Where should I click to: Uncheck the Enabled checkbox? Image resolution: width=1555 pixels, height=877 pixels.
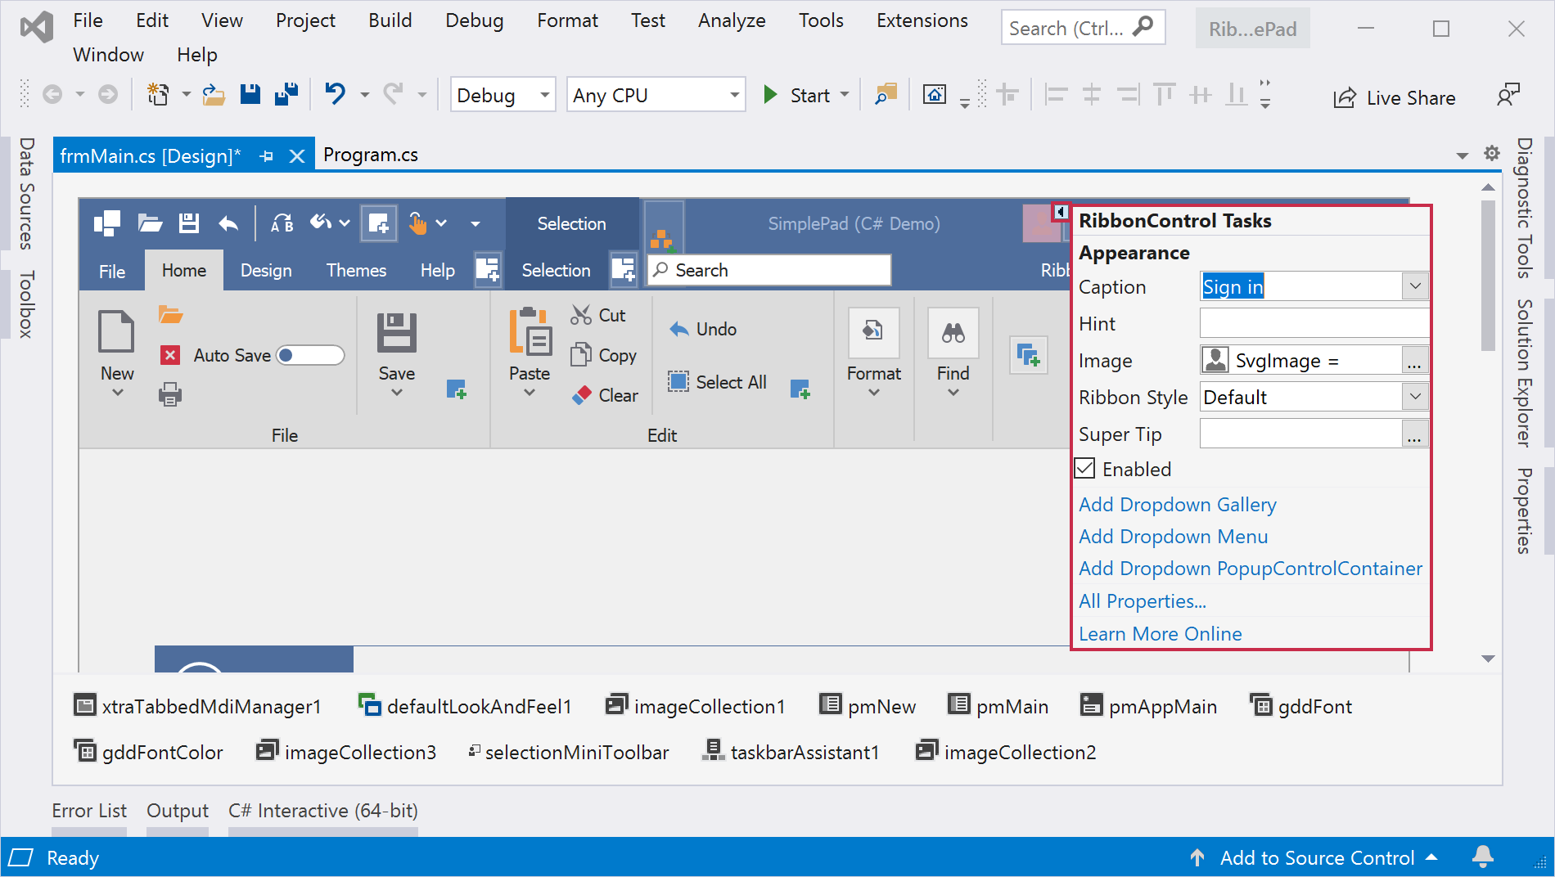1085,469
